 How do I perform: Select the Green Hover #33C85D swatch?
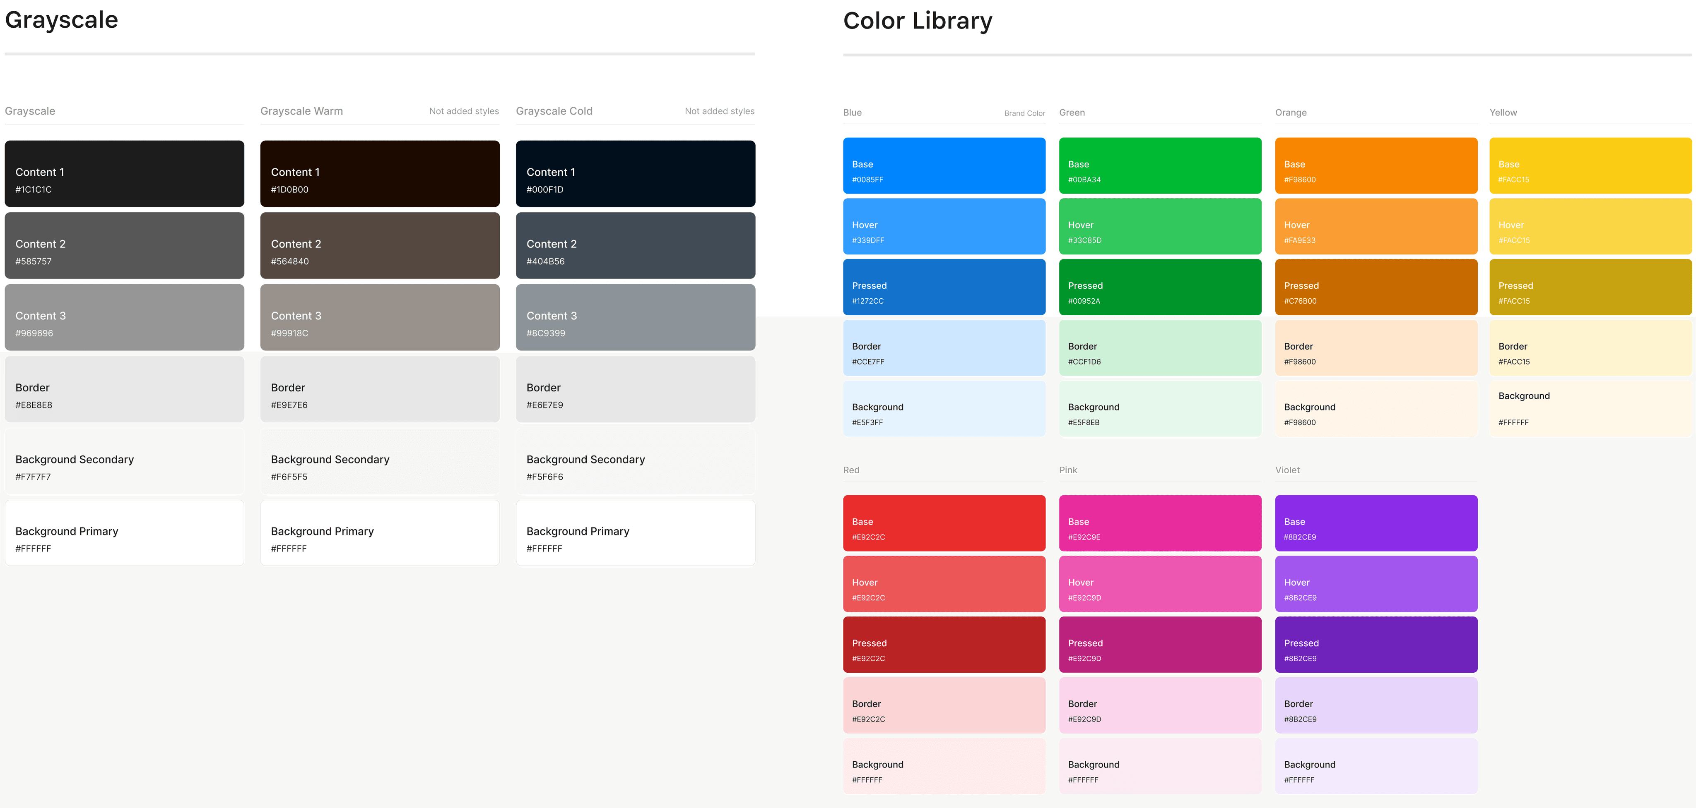(1159, 226)
